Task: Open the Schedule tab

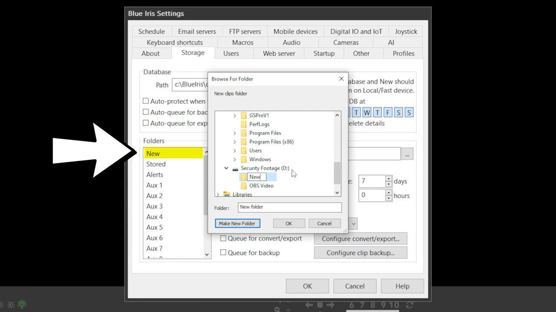Action: 152,32
